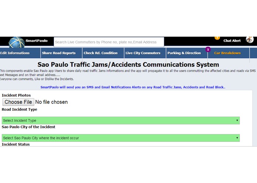This screenshot has height=183, width=257.
Task: Open the Car Breakdown section
Action: [227, 53]
